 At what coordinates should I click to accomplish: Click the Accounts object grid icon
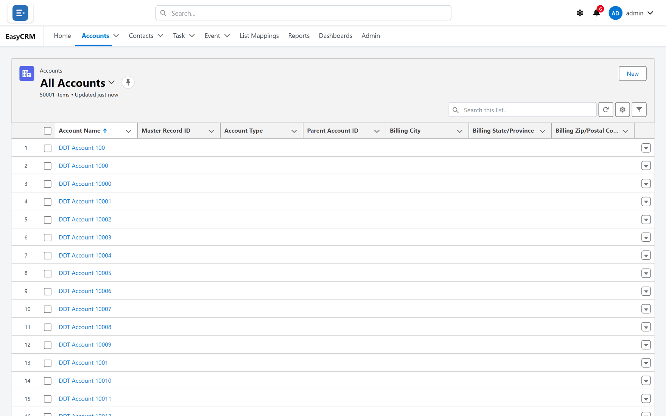(x=27, y=73)
